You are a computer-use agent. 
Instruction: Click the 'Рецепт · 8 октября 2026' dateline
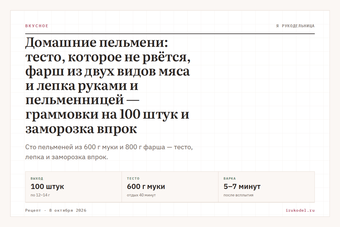pyautogui.click(x=56, y=210)
